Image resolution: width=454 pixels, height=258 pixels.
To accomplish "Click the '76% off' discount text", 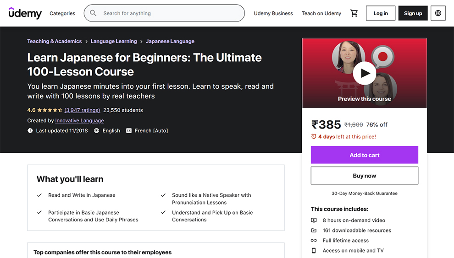I will tap(376, 124).
